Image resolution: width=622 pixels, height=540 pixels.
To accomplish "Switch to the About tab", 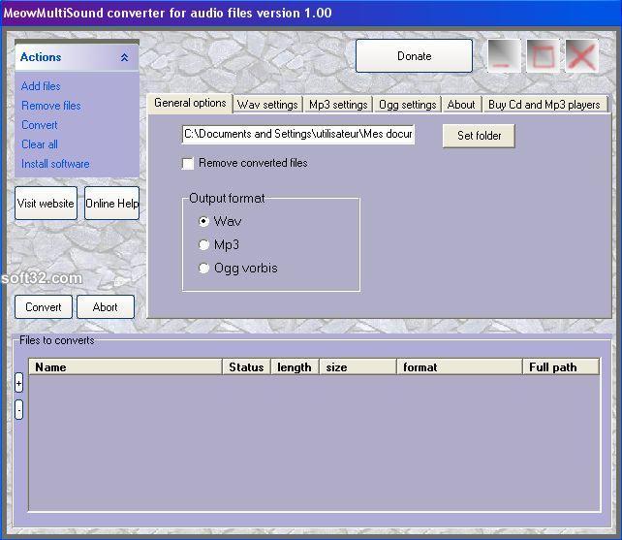I will pos(461,105).
